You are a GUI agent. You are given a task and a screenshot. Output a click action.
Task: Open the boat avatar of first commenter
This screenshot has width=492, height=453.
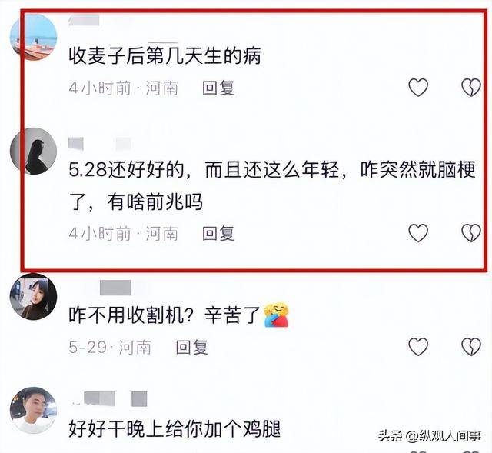click(x=33, y=37)
